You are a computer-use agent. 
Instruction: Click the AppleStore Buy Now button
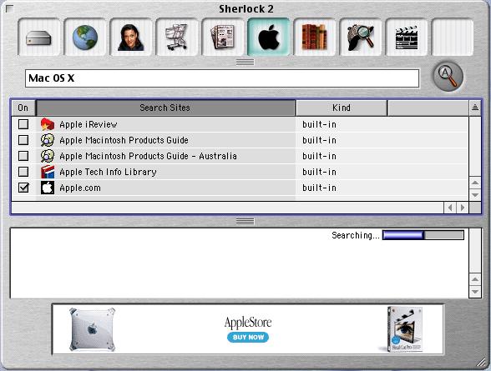click(x=248, y=338)
